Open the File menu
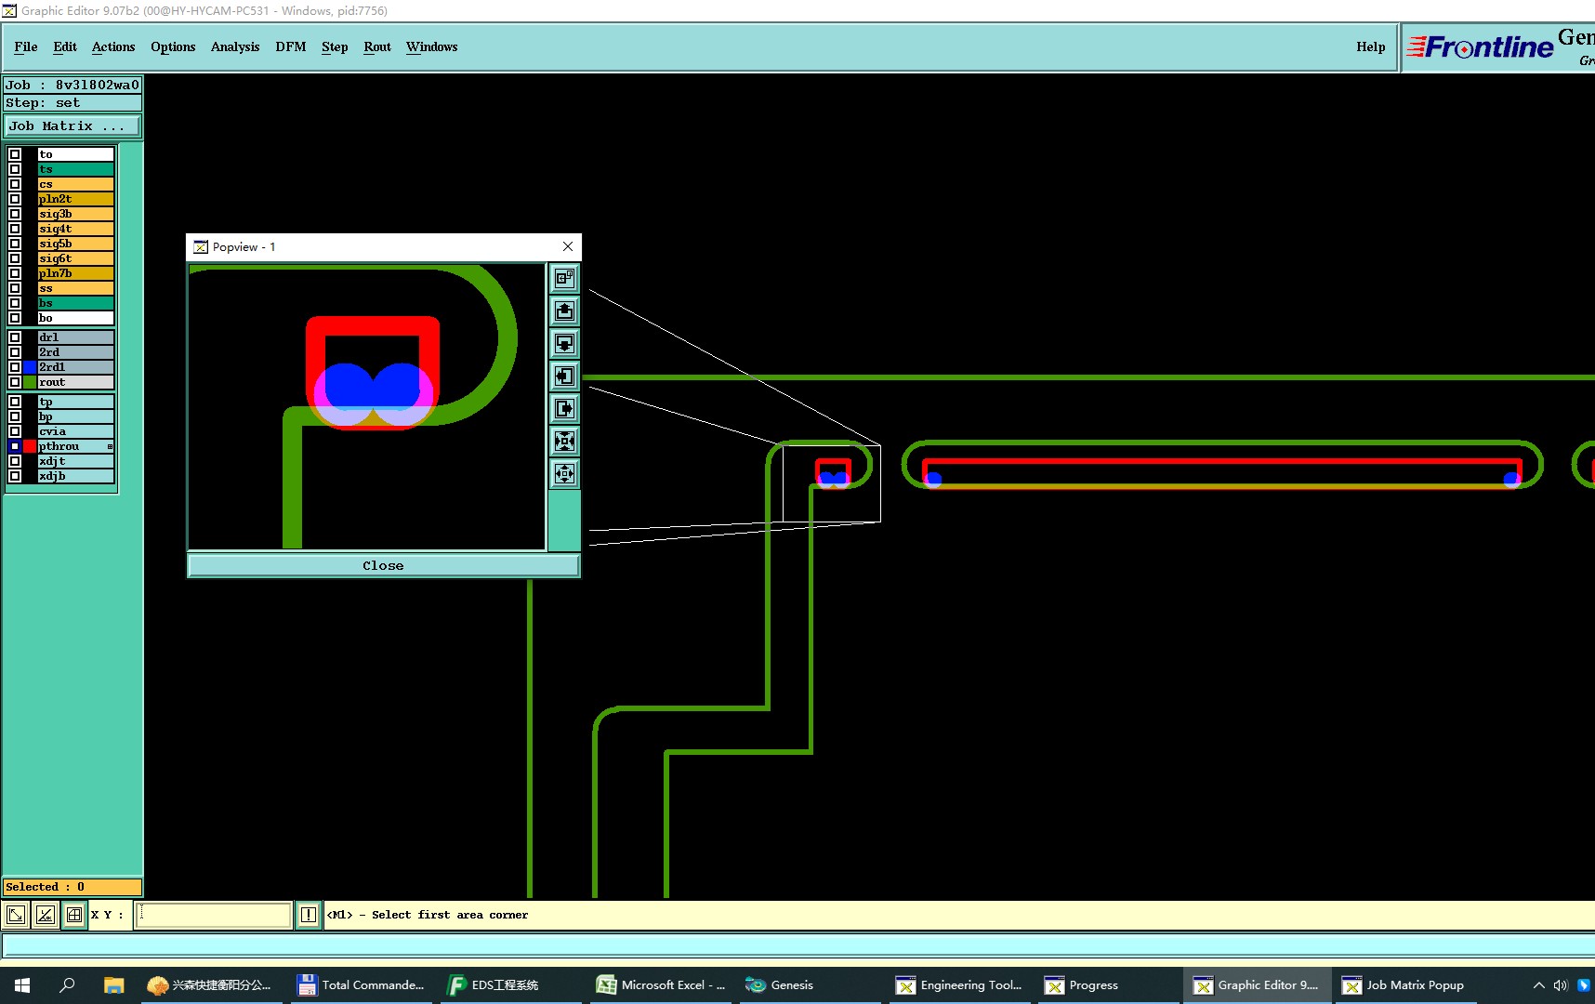1595x1004 pixels. (x=26, y=46)
